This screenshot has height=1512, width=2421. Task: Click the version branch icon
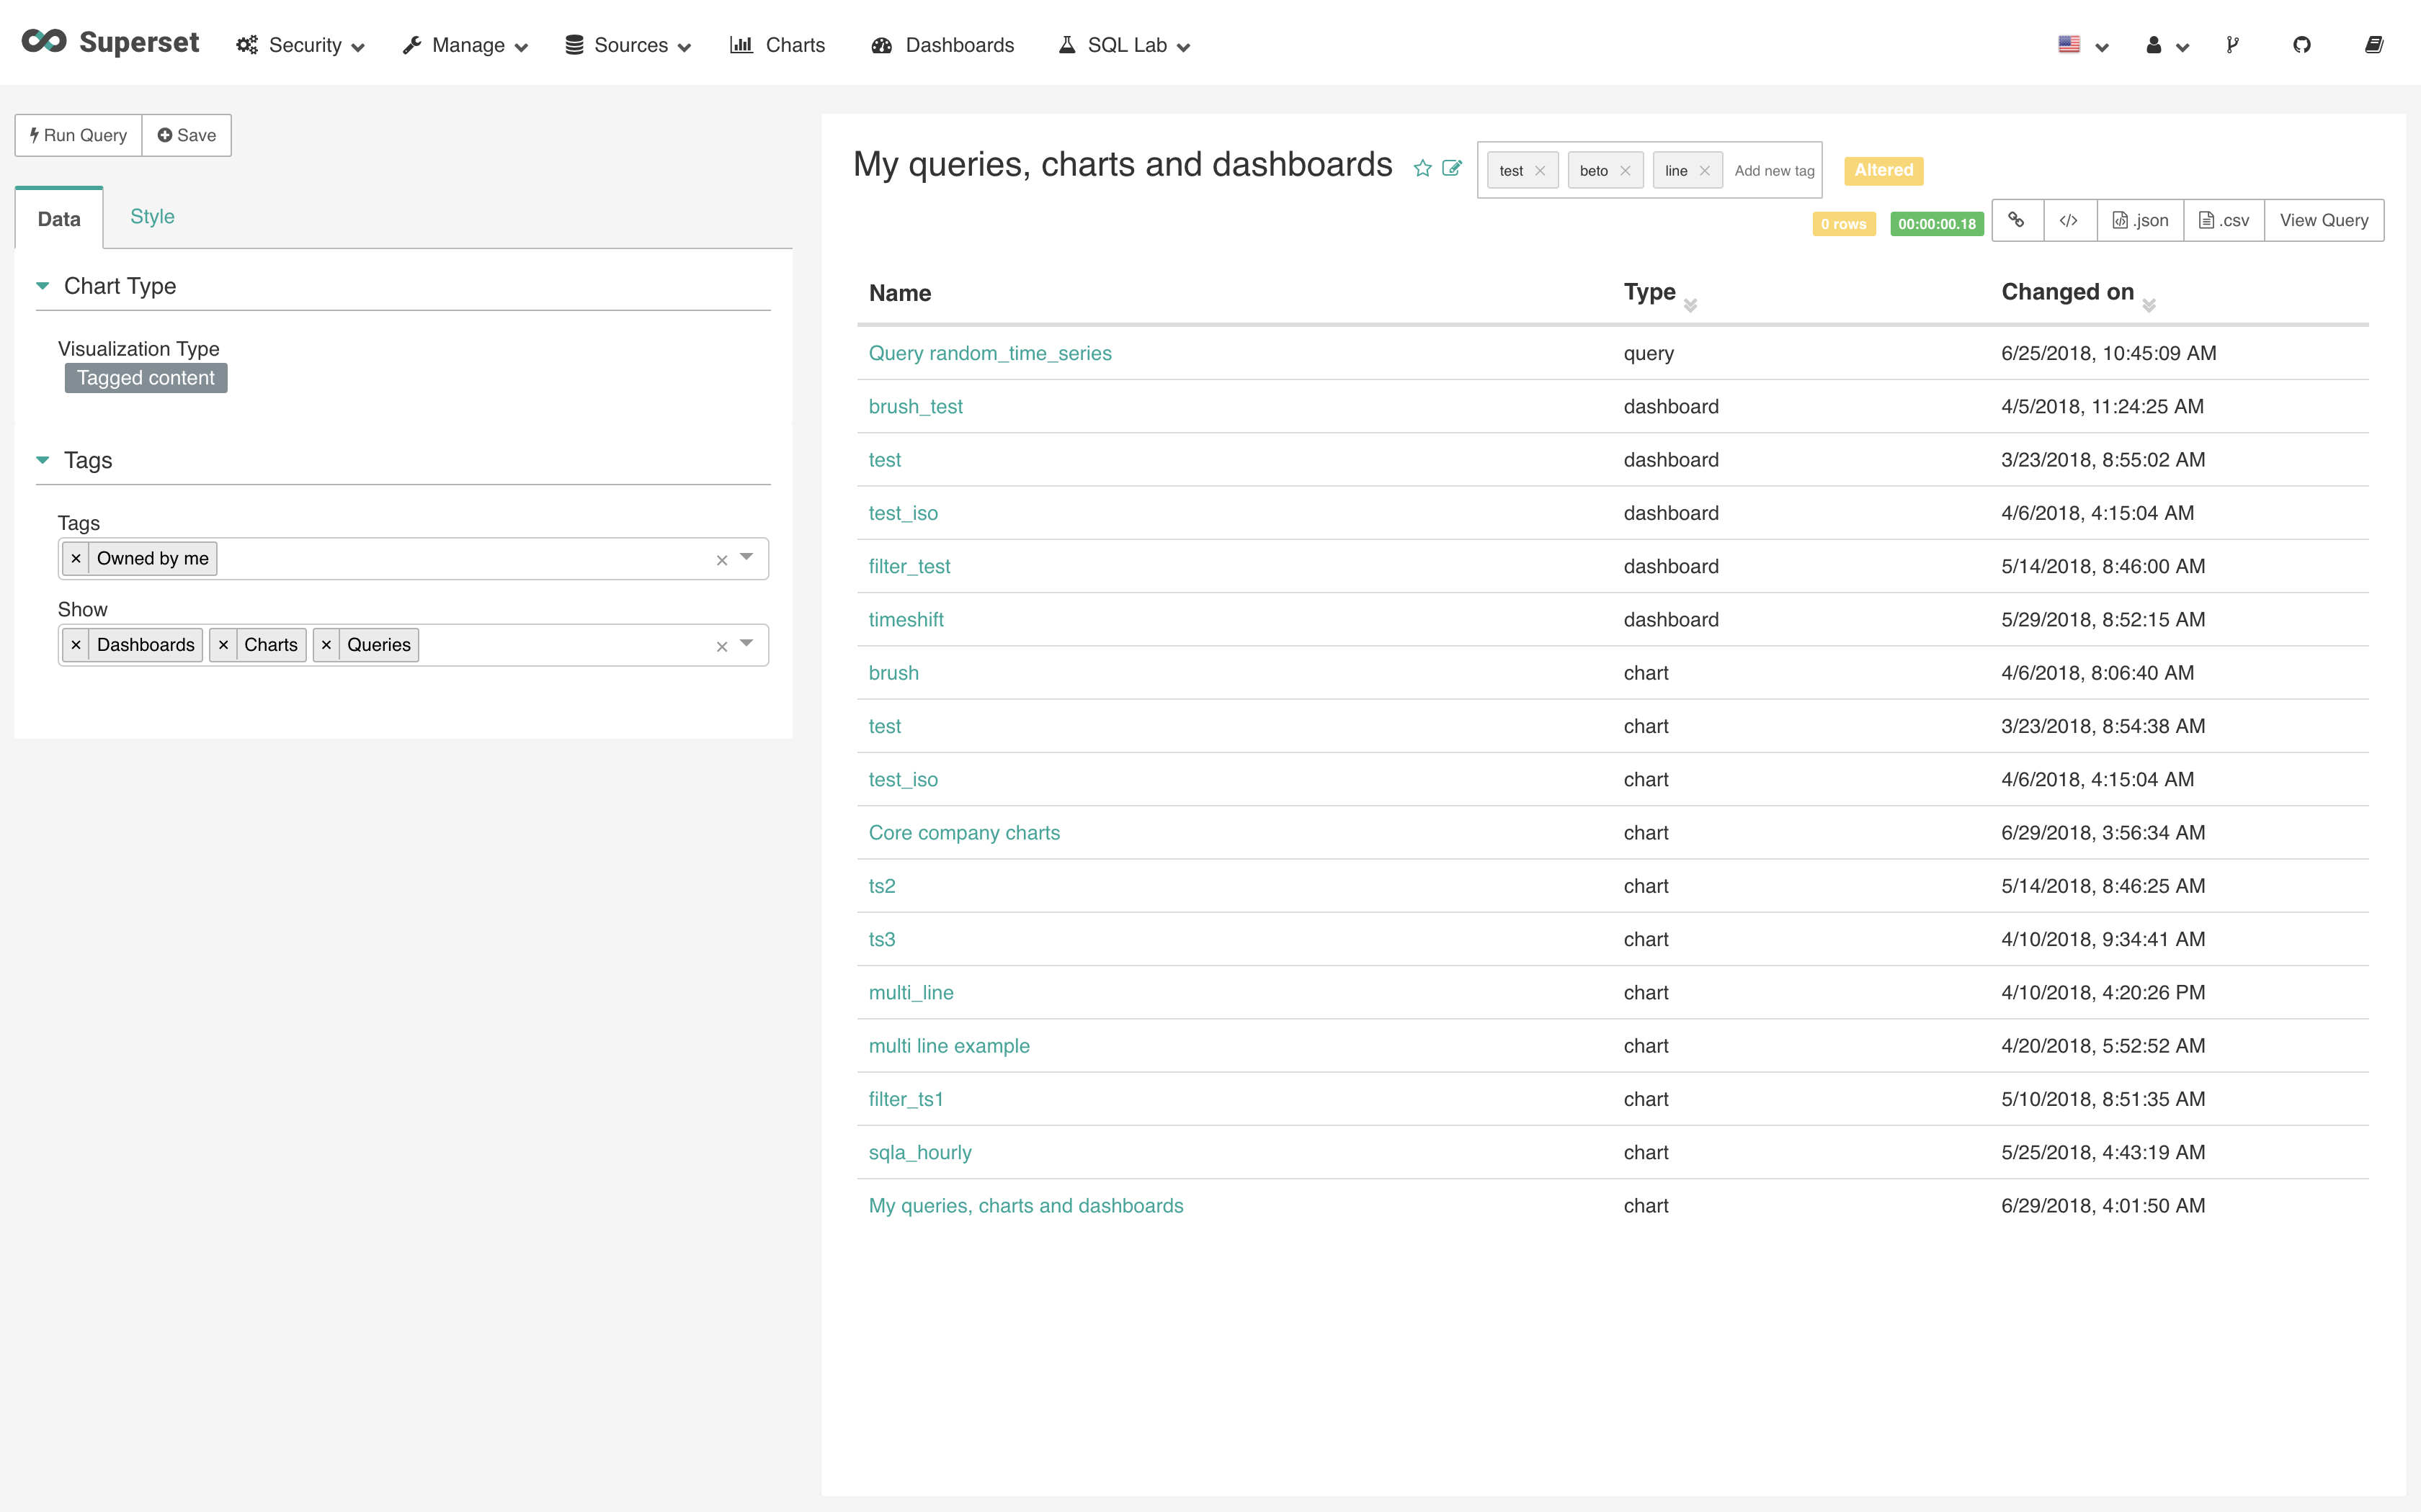[2232, 45]
